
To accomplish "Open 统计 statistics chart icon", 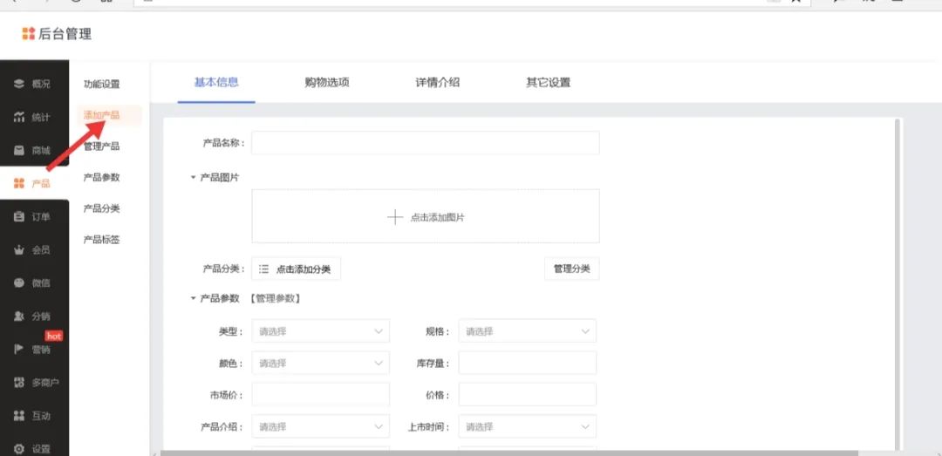I will [x=18, y=118].
